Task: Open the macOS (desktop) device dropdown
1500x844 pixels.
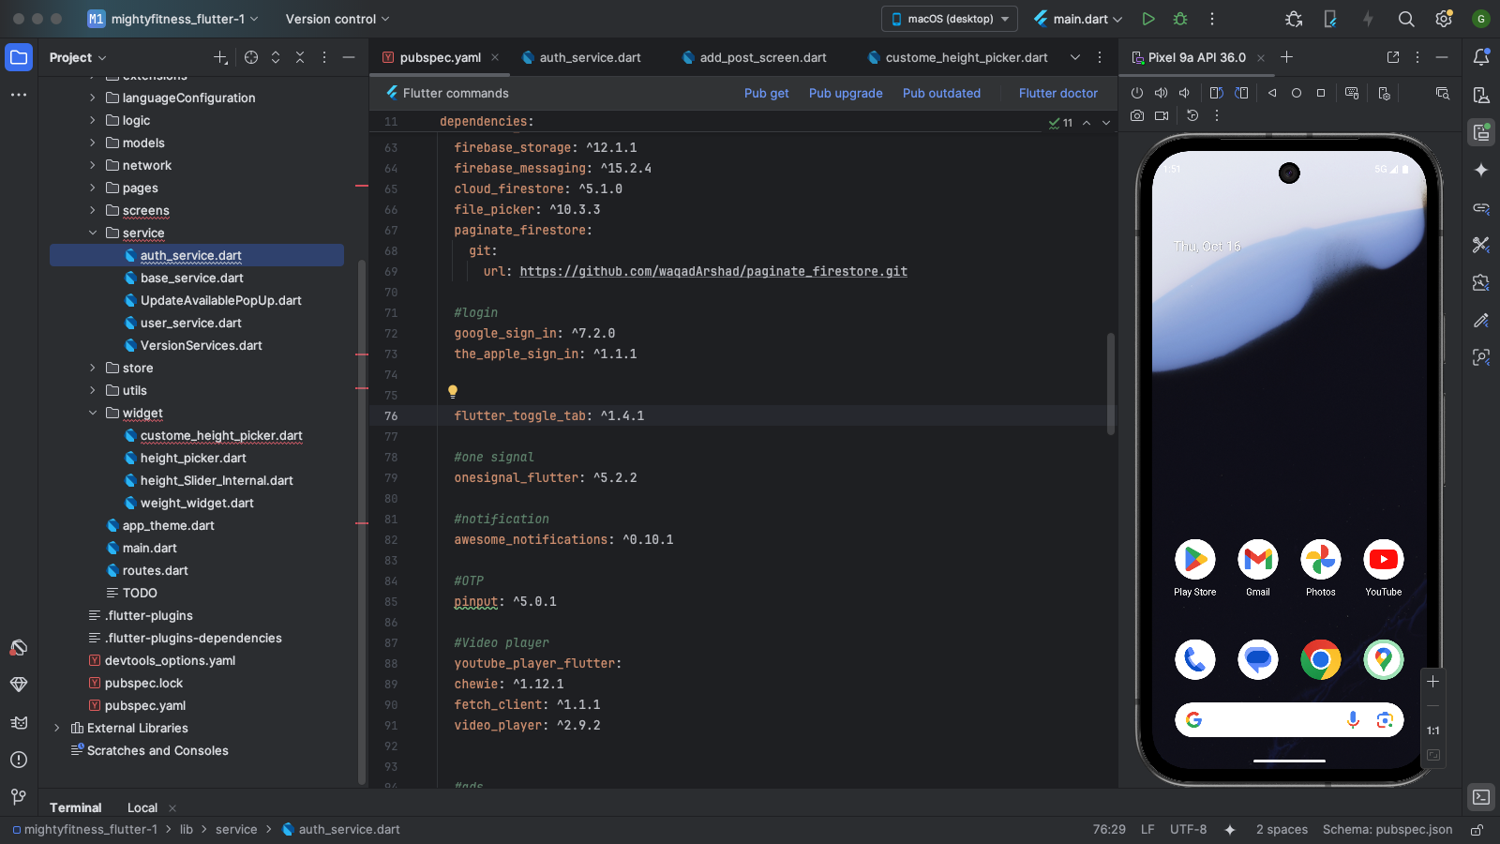Action: pyautogui.click(x=950, y=19)
